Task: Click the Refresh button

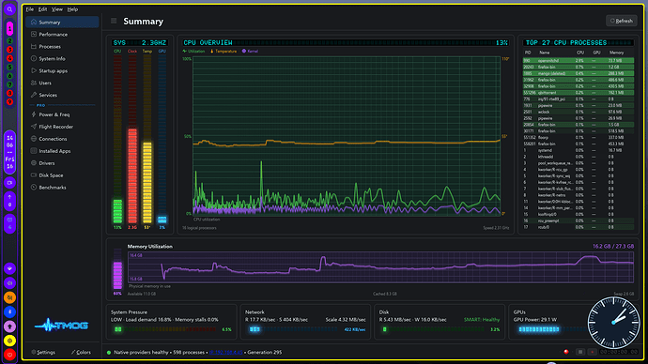Action: point(622,21)
